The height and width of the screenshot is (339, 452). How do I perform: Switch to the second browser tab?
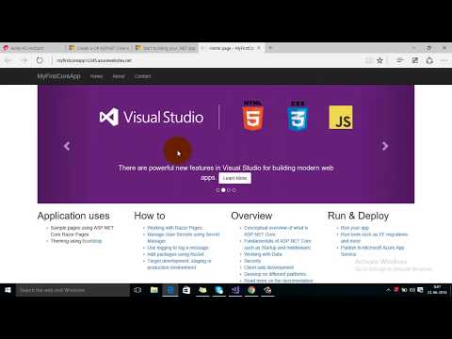[100, 48]
